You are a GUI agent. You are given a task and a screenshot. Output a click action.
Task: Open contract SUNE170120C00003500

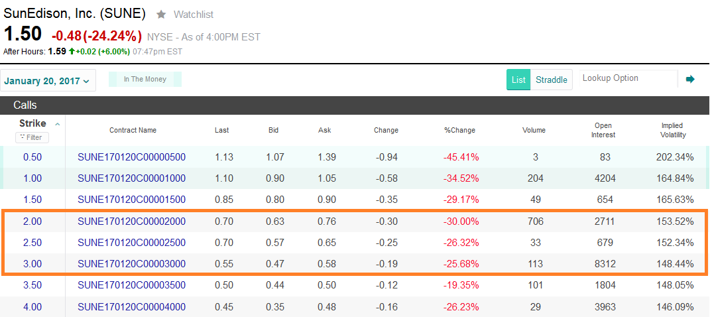(132, 285)
